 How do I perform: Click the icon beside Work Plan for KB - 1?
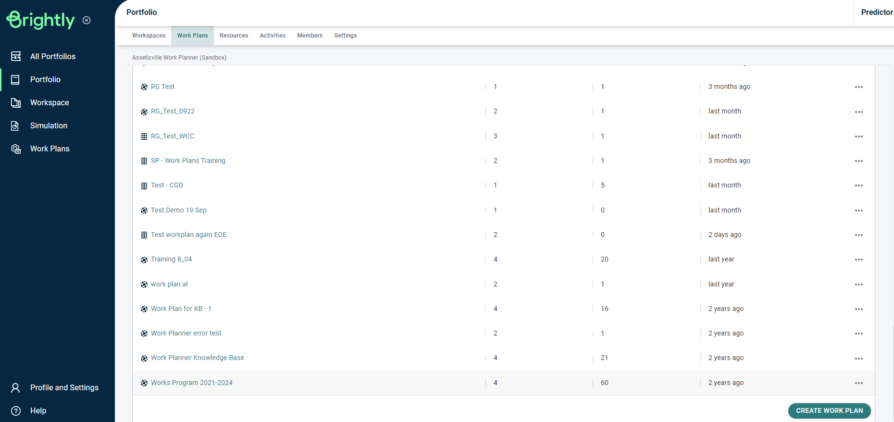pyautogui.click(x=144, y=309)
